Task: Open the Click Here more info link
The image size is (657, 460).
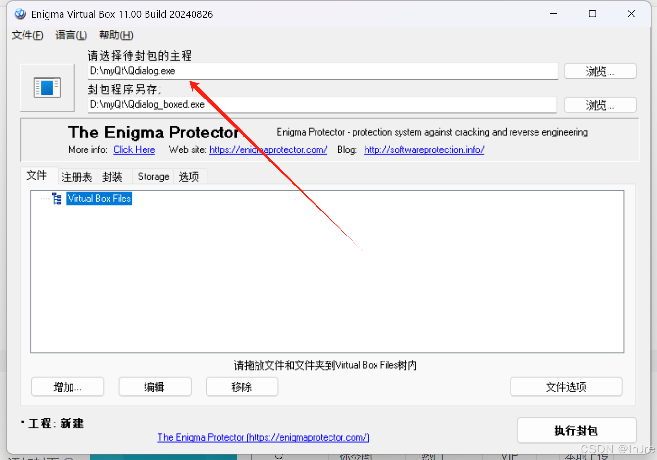Action: pyautogui.click(x=134, y=150)
